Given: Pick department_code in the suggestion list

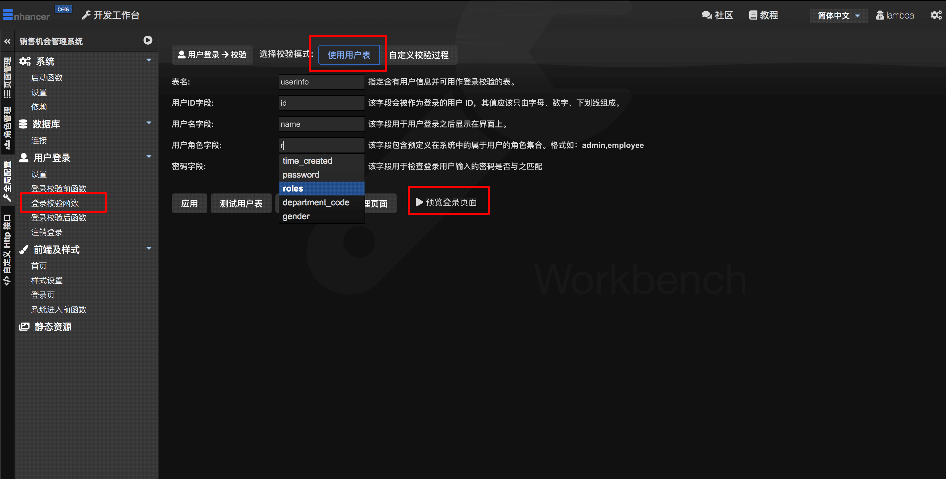Looking at the screenshot, I should pos(316,202).
